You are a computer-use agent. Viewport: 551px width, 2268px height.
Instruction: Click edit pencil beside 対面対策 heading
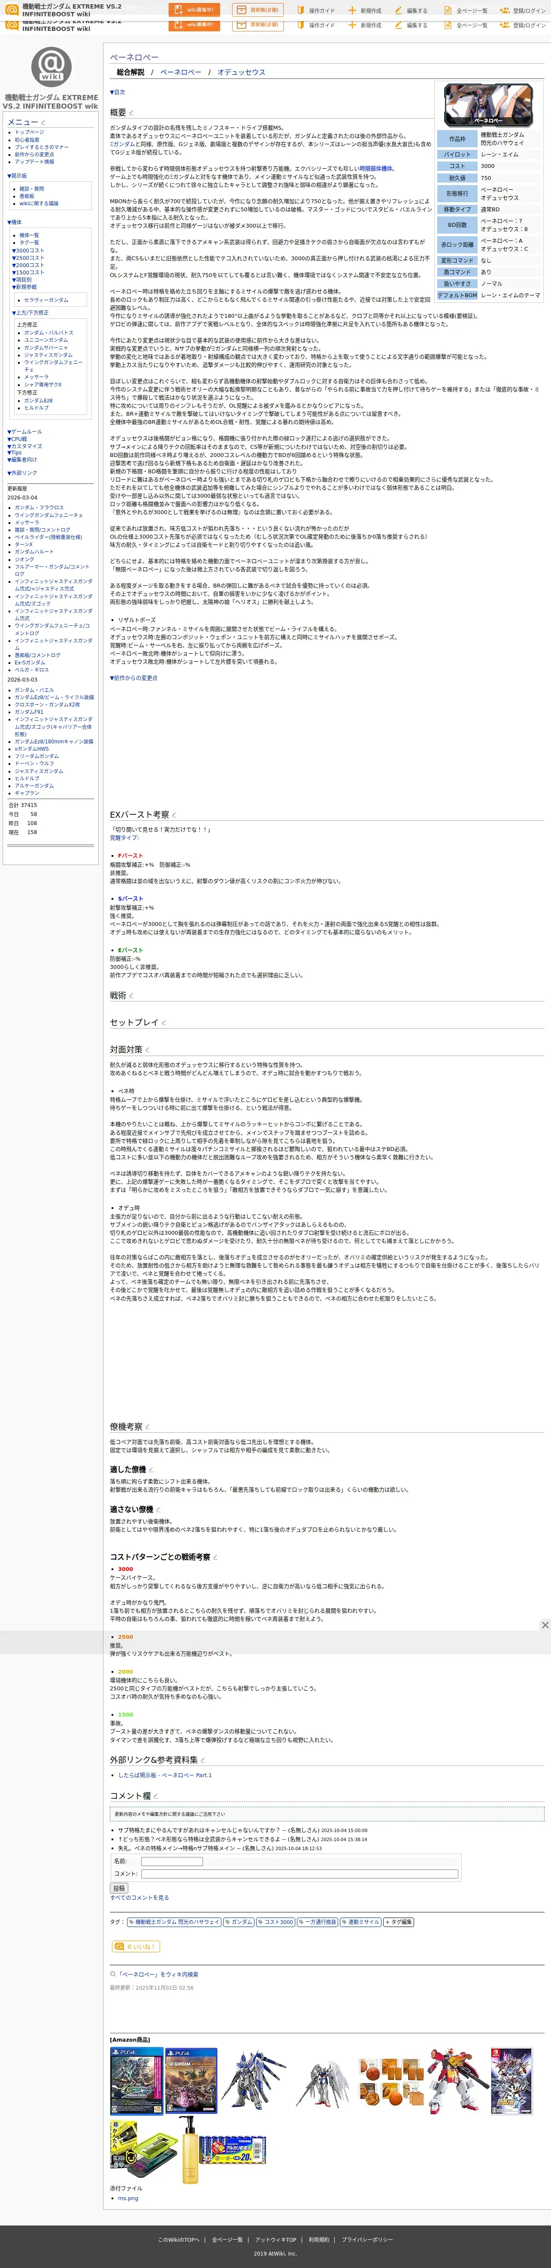(x=148, y=1050)
